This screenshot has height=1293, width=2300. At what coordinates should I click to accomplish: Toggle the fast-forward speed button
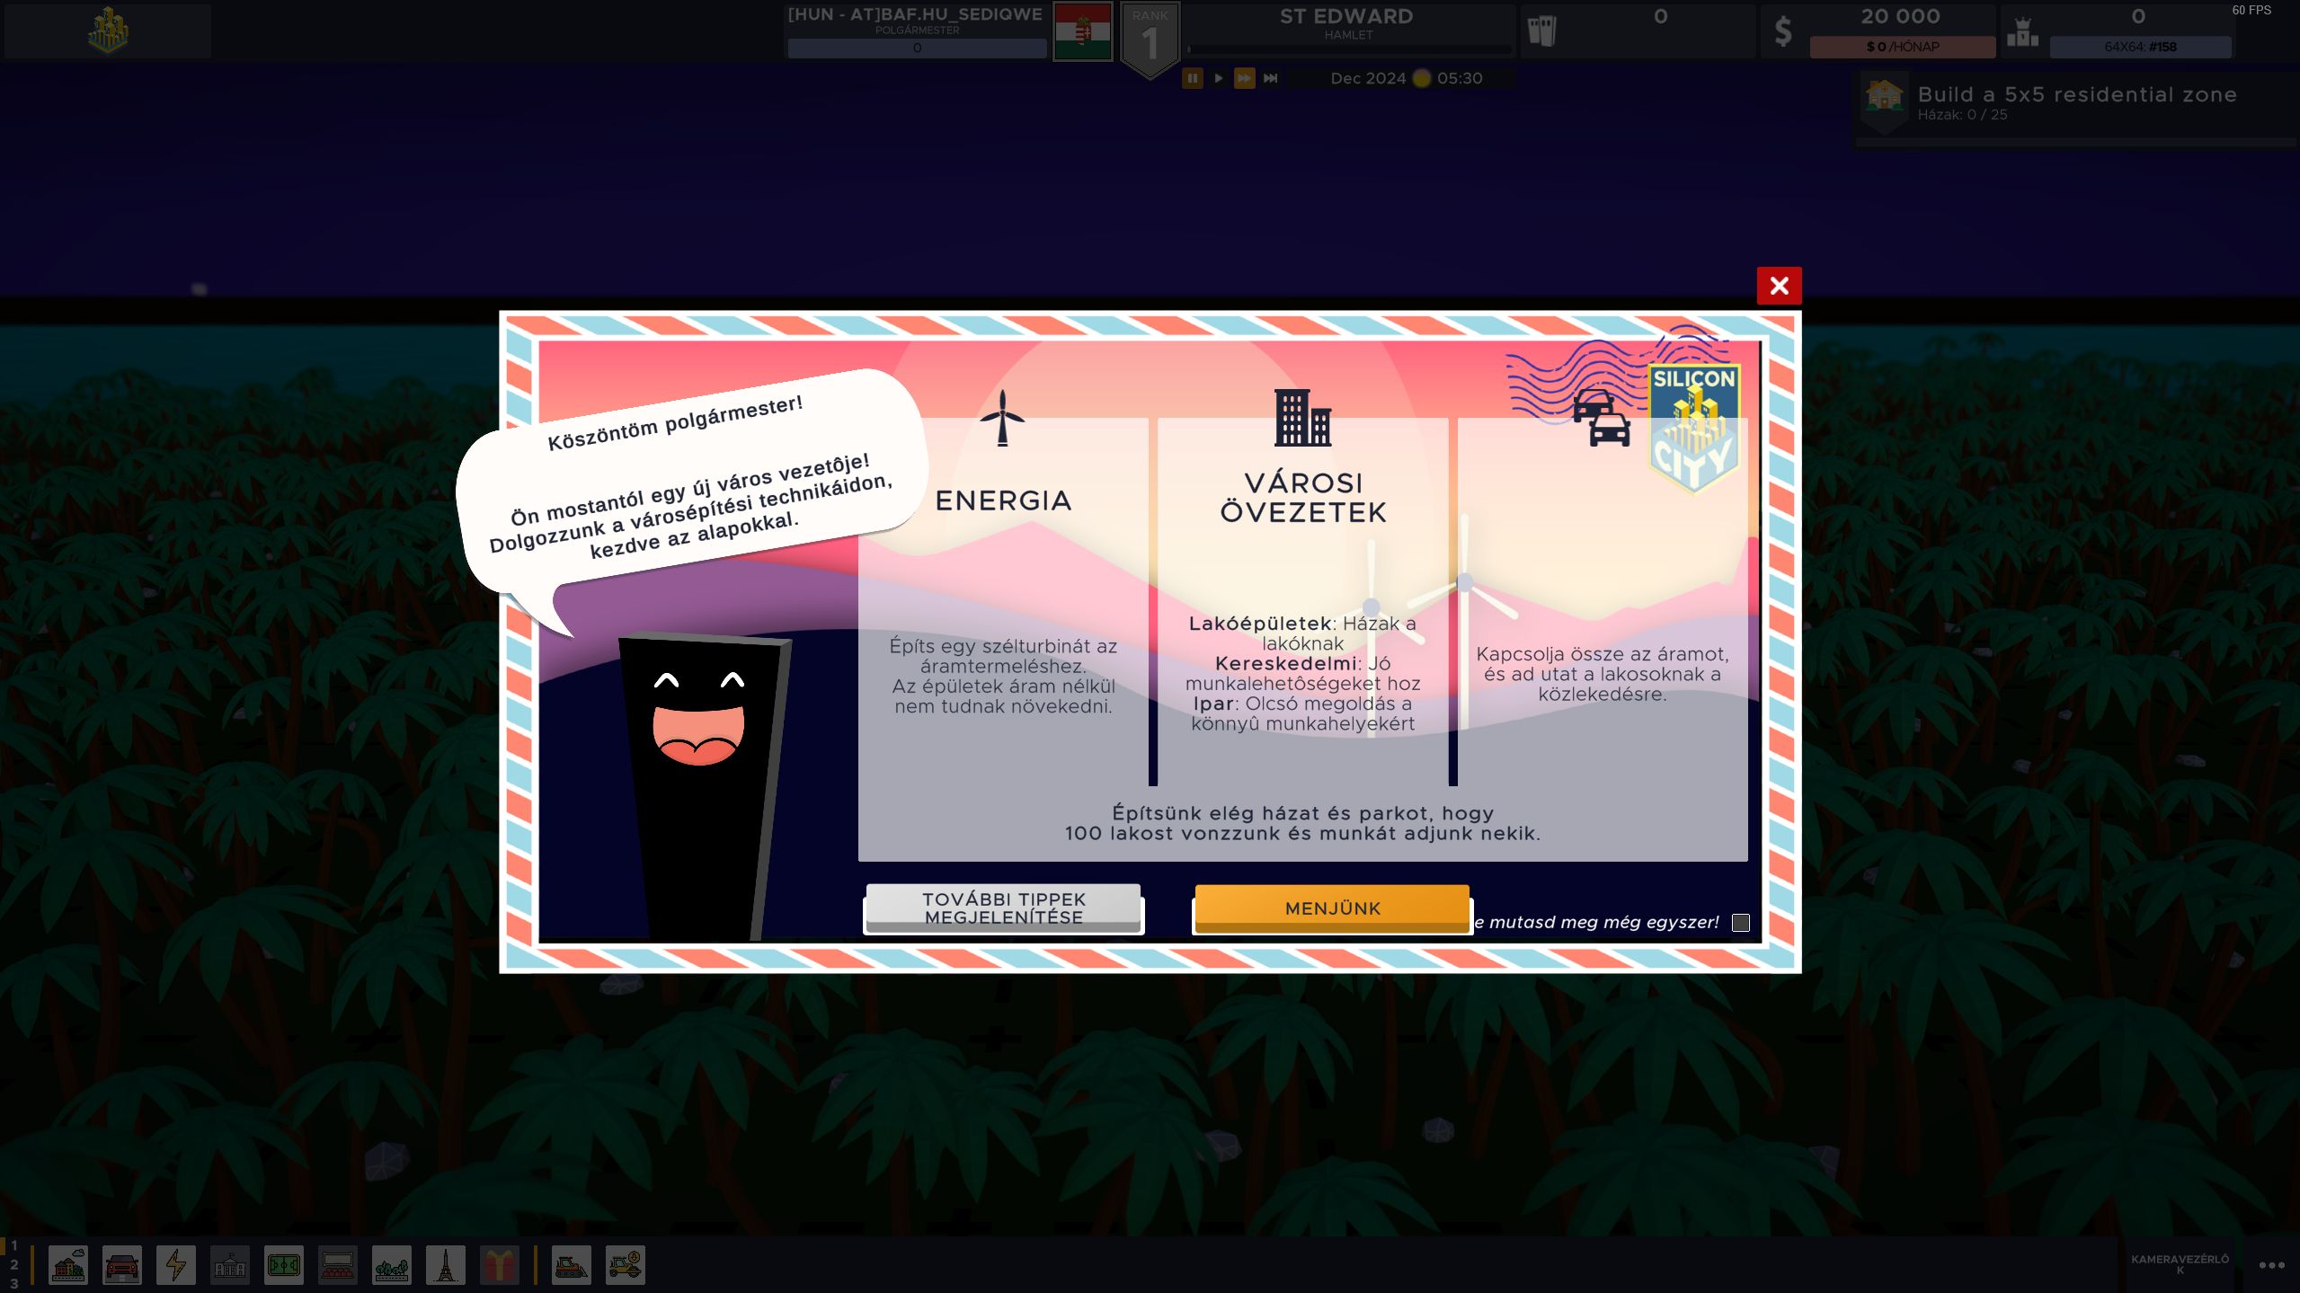pyautogui.click(x=1244, y=78)
